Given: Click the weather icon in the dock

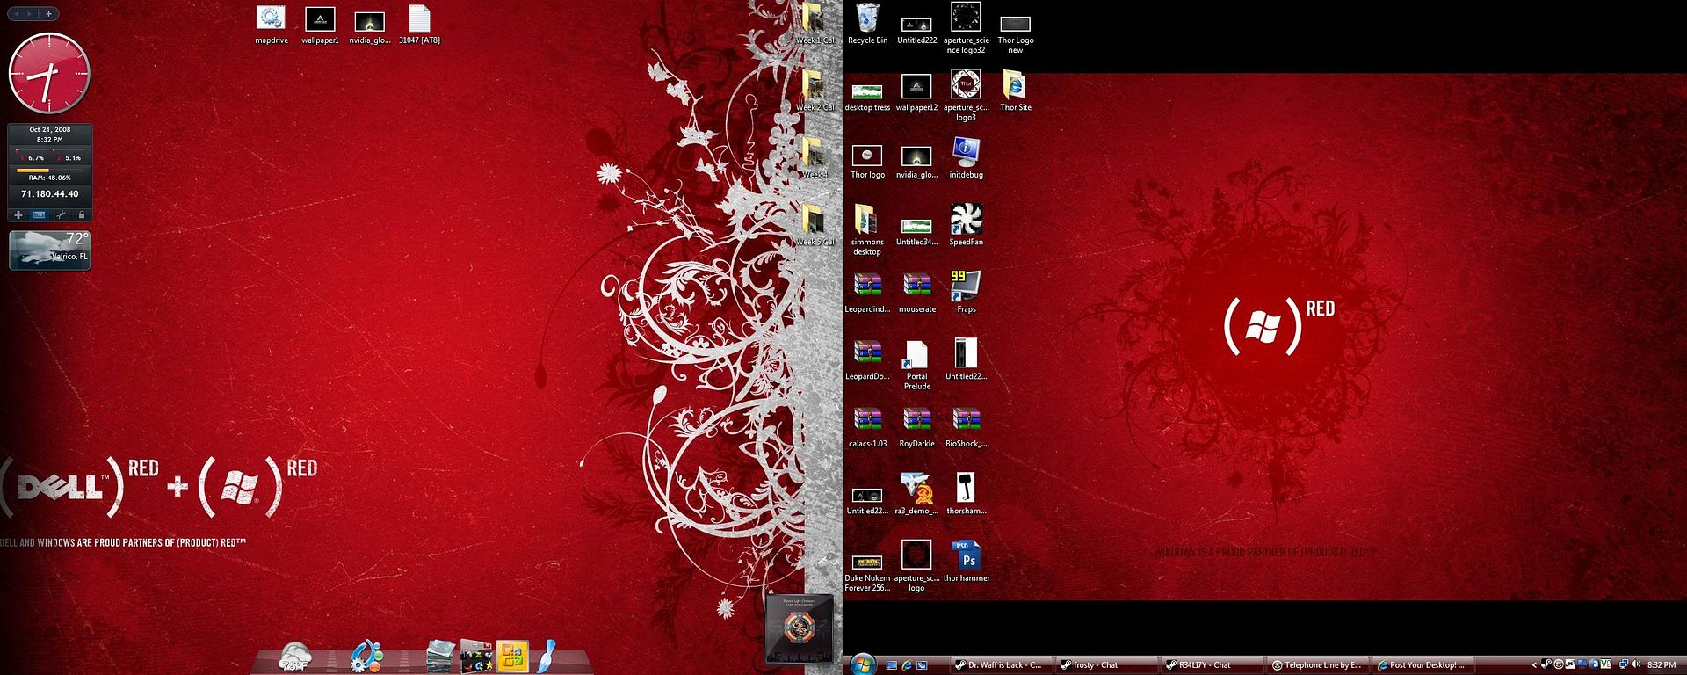Looking at the screenshot, I should click(295, 657).
